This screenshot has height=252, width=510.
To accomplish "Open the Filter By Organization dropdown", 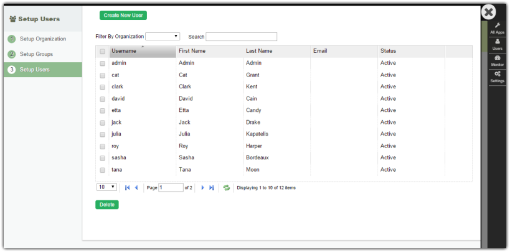I will [163, 37].
